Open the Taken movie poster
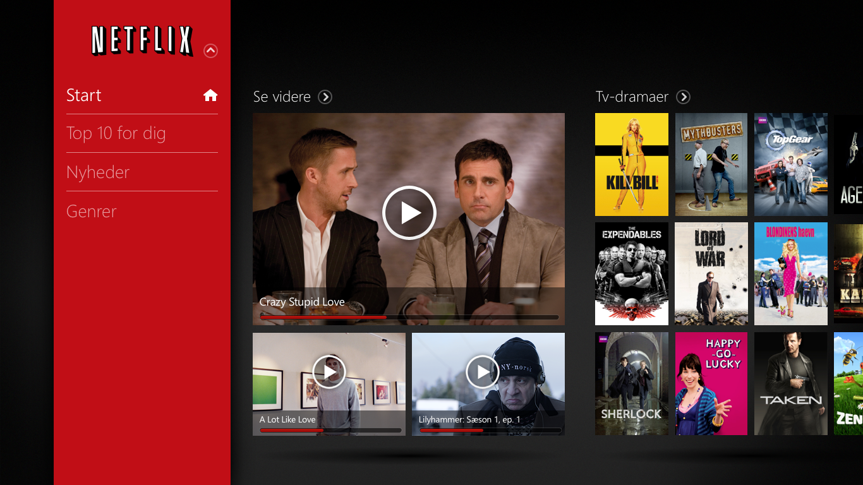This screenshot has height=485, width=863. [x=791, y=383]
